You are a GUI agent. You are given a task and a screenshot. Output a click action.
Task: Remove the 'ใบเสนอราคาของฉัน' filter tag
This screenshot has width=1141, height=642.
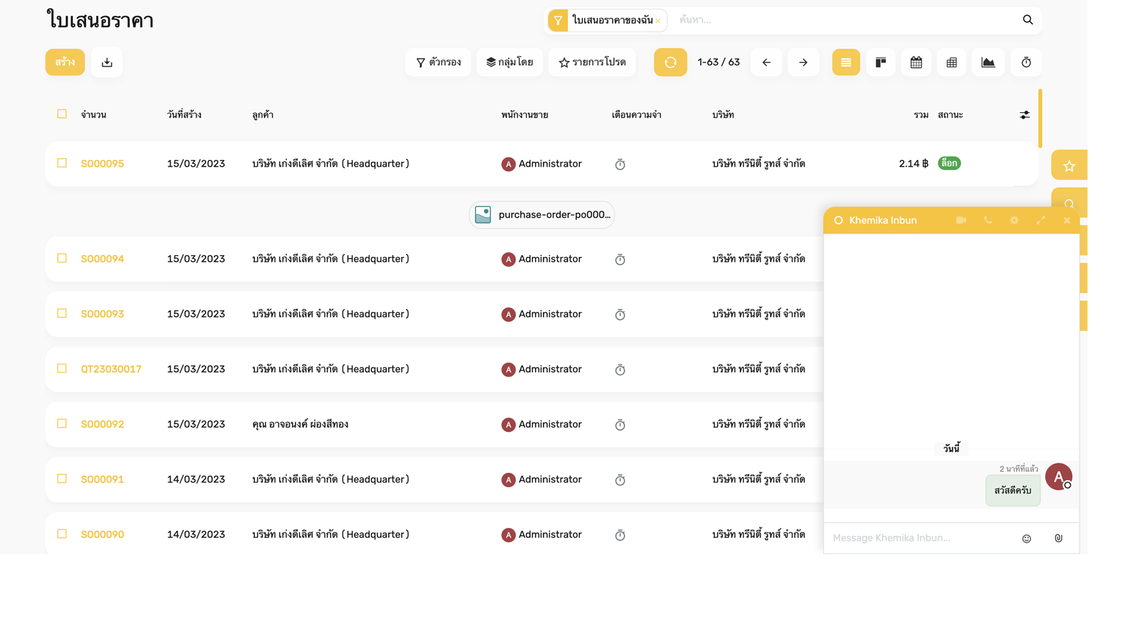[x=658, y=20]
